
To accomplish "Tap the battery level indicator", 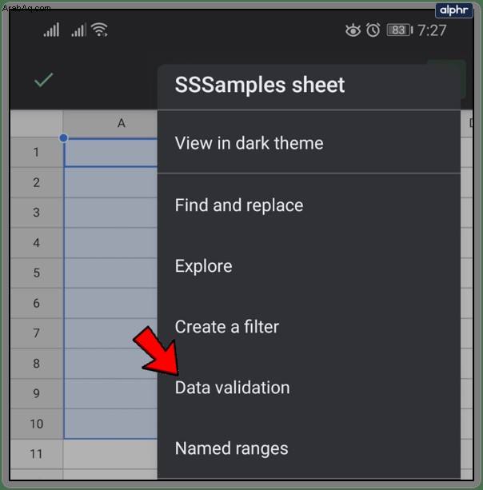I will tap(397, 30).
